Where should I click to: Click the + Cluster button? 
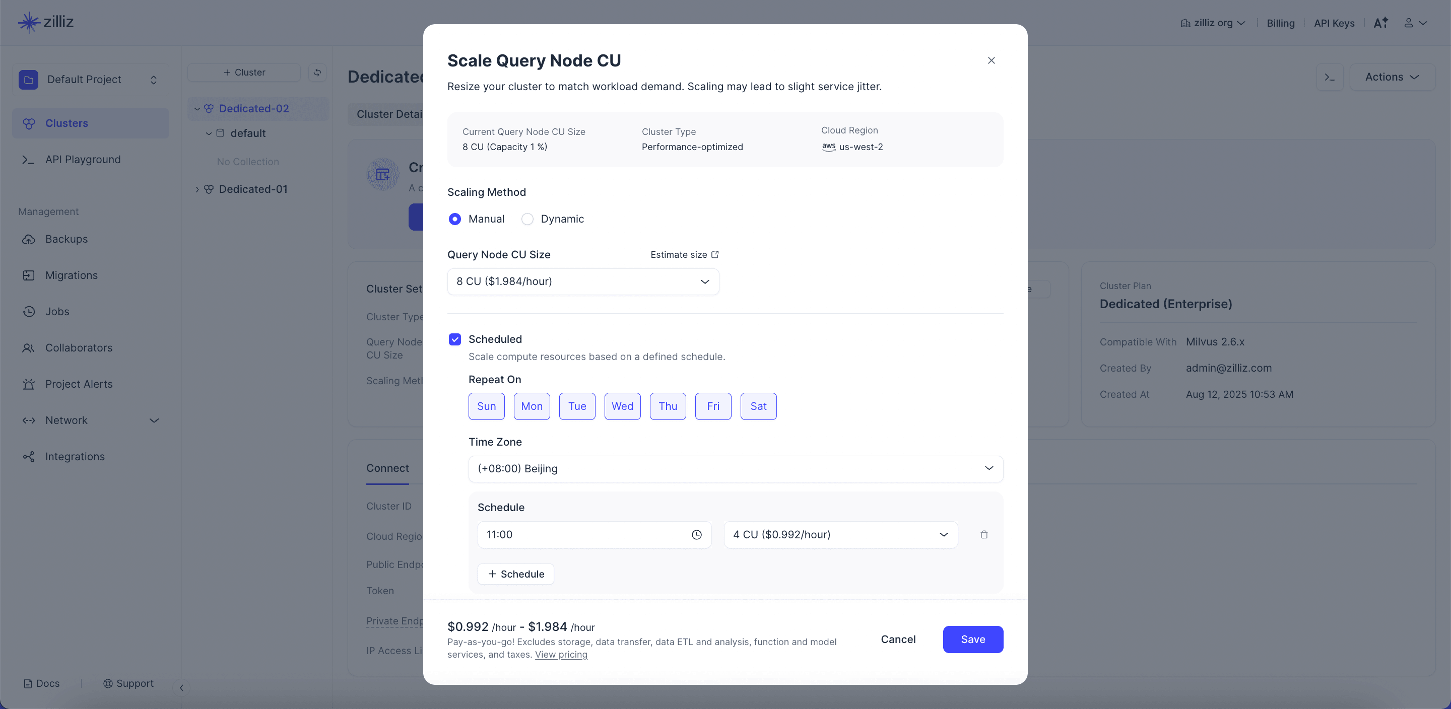(x=244, y=72)
